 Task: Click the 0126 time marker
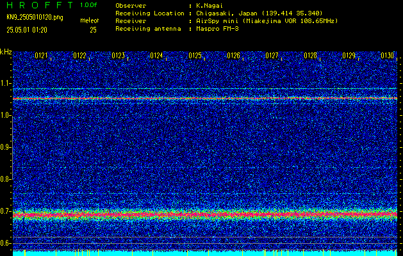pos(234,56)
